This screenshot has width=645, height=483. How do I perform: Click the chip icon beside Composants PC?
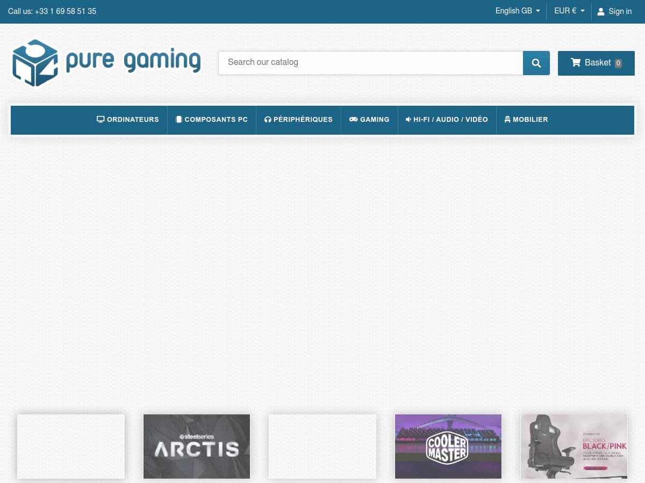click(x=179, y=119)
